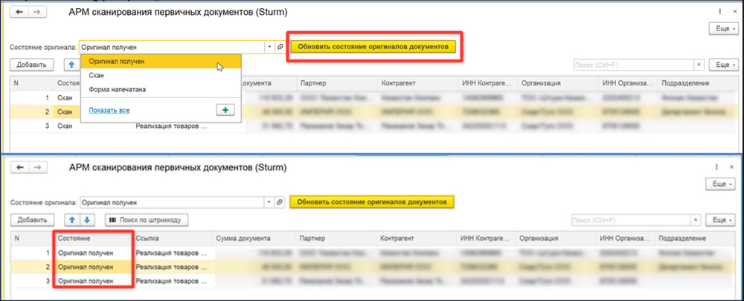Open the Еще menu under top window title
The height and width of the screenshot is (301, 744).
tap(722, 29)
